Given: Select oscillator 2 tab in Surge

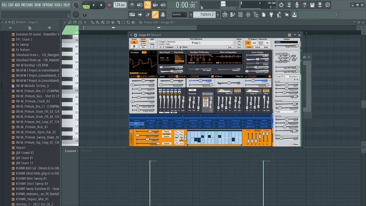Looking at the screenshot, I should (x=149, y=52).
